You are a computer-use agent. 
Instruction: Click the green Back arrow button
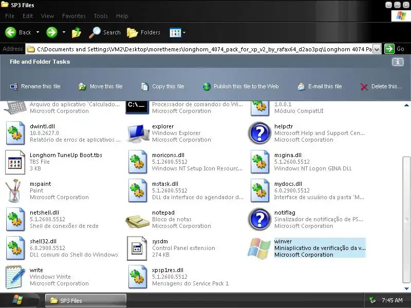pos(11,32)
